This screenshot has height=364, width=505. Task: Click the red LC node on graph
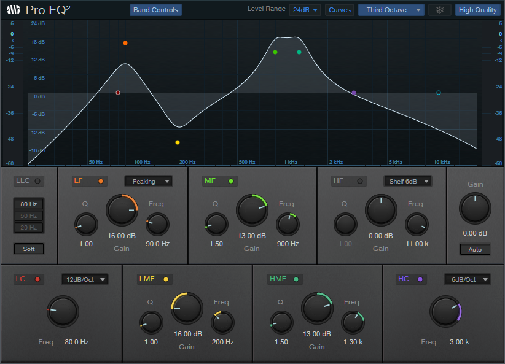[118, 93]
